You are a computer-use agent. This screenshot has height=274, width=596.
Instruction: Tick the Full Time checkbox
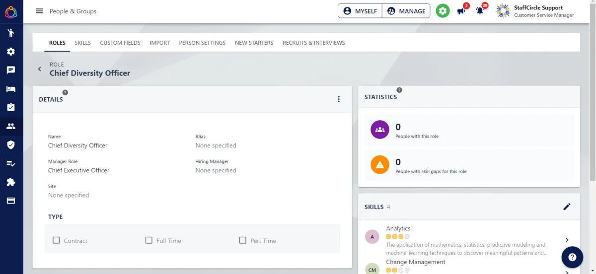pyautogui.click(x=149, y=240)
